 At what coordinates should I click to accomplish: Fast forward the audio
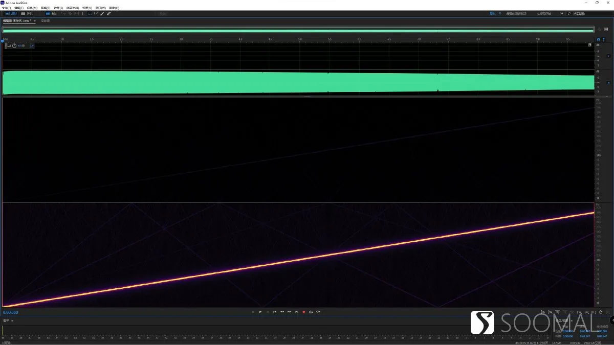tap(289, 312)
